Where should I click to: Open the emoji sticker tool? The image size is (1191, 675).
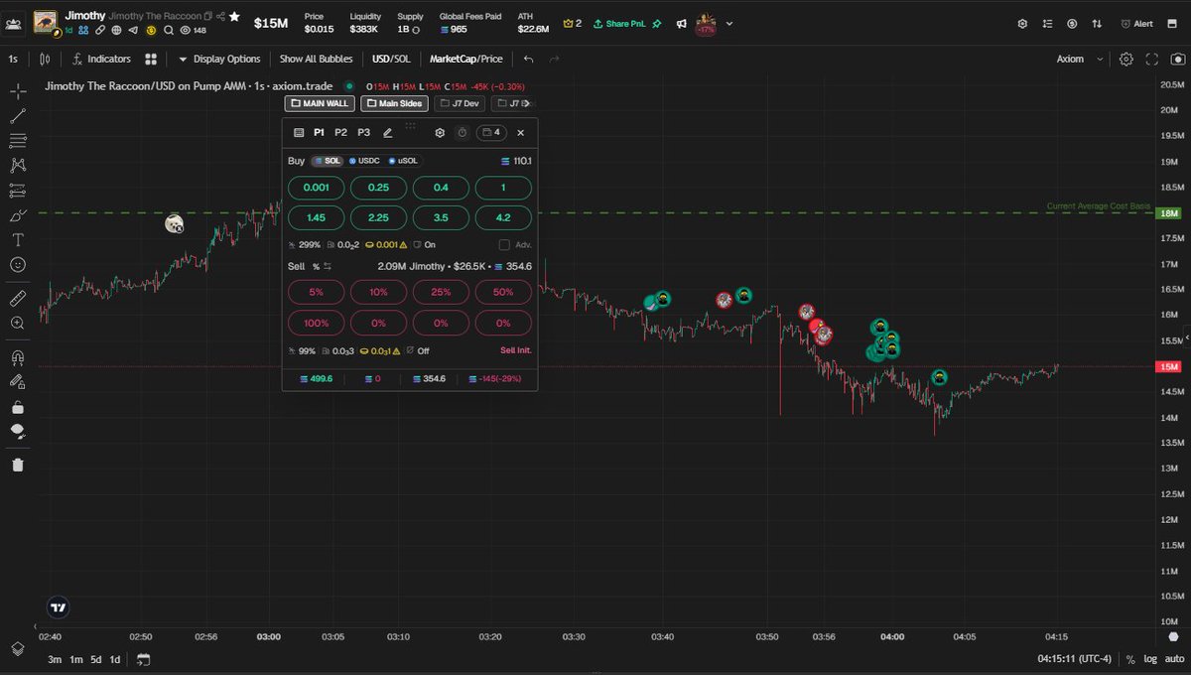tap(18, 264)
